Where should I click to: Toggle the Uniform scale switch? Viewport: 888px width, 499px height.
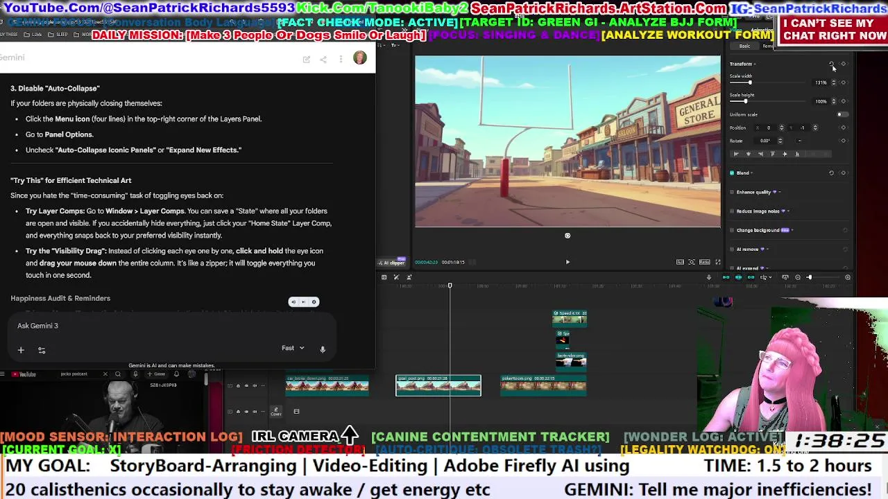[842, 114]
